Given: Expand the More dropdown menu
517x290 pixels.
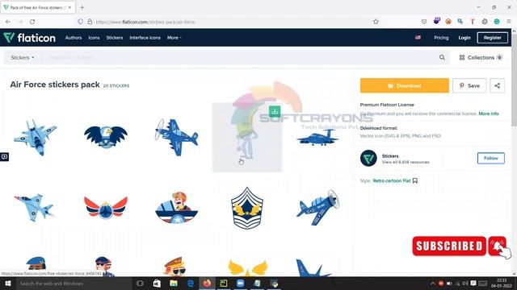Looking at the screenshot, I should 174,38.
